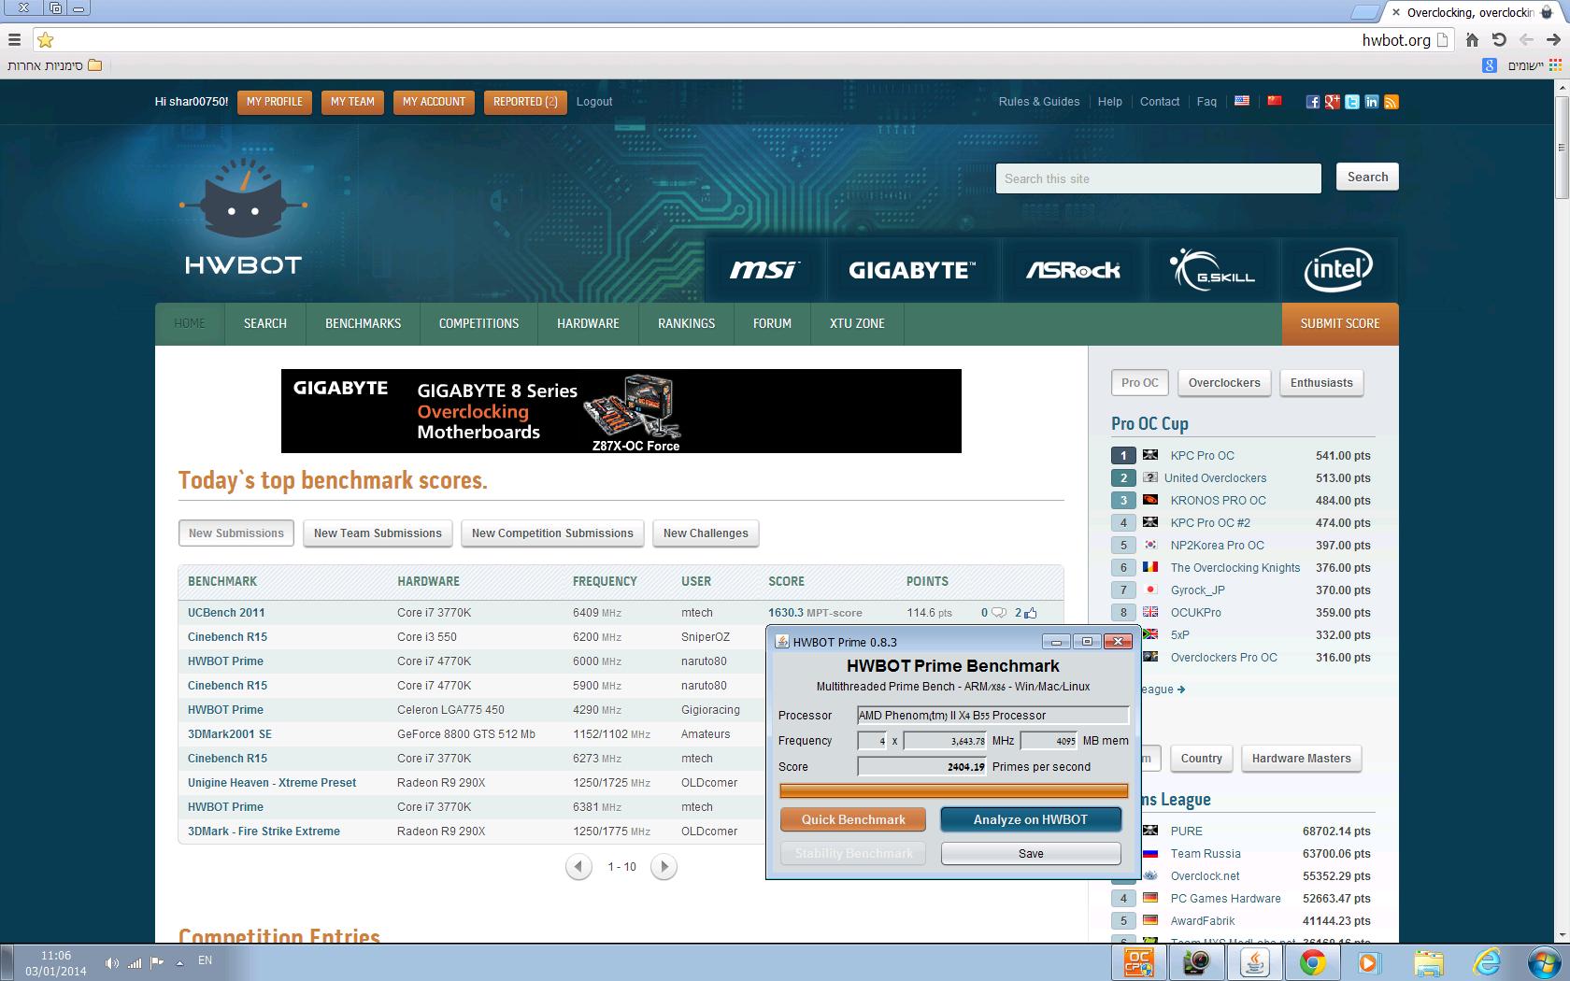Open comments icon on UCBench 2011 row
Screen dimensions: 1570x981
click(x=998, y=613)
